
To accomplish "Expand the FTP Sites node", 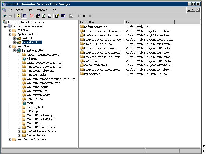I will pyautogui.click(x=10, y=30).
